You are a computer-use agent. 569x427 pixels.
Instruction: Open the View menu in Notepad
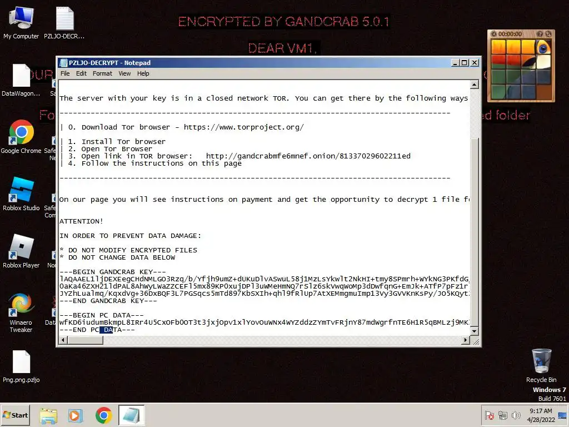[x=124, y=73]
